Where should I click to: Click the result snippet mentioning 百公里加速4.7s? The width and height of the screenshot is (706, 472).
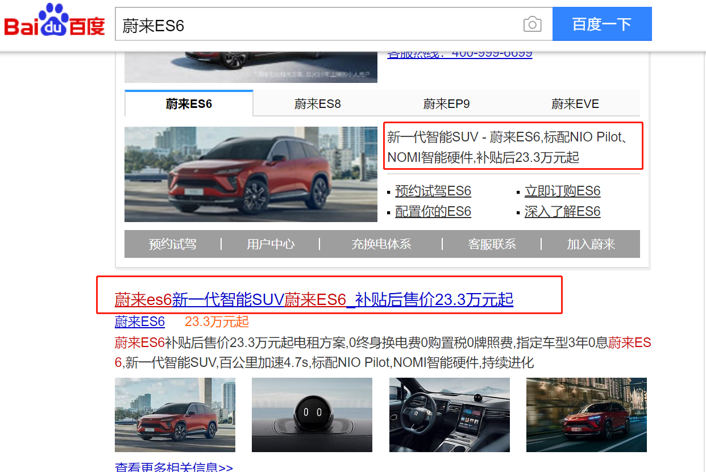[382, 352]
